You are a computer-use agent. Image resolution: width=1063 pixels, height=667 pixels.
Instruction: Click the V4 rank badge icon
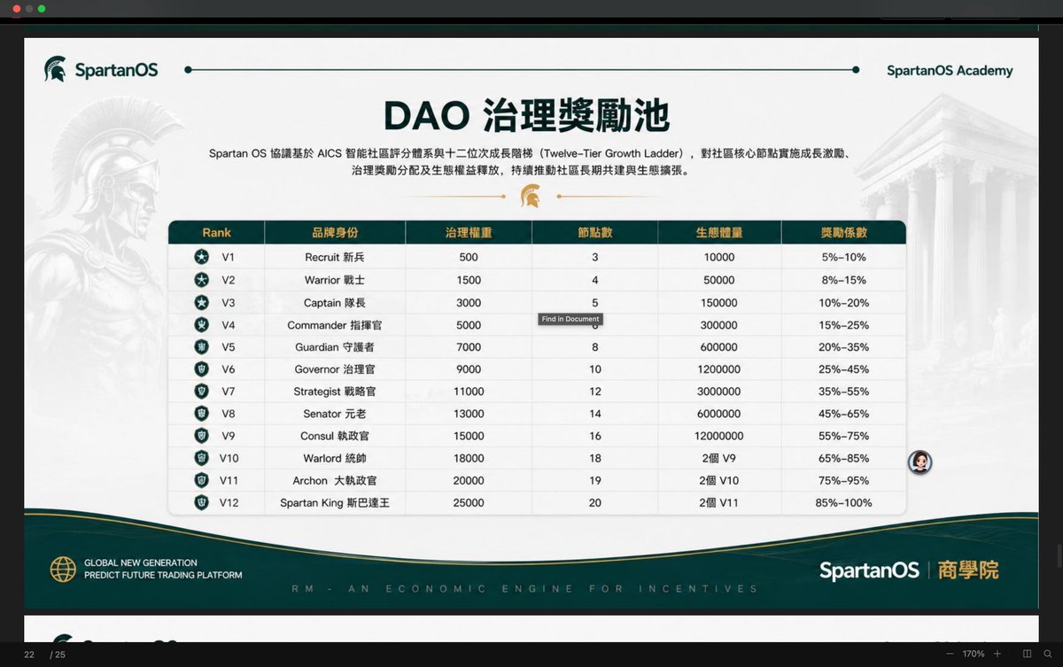coord(202,325)
